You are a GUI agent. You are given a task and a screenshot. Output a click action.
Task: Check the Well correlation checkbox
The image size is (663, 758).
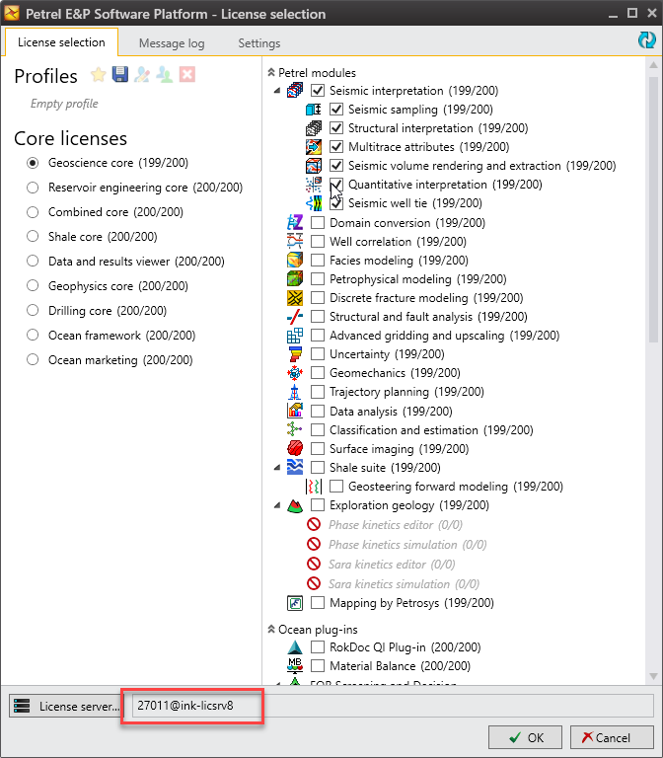[x=318, y=241]
